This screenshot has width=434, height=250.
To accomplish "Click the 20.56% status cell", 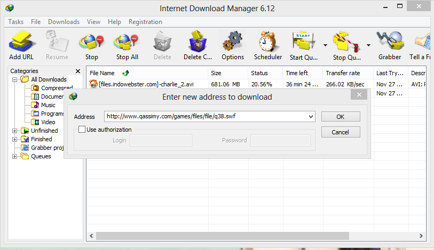I will pyautogui.click(x=262, y=84).
